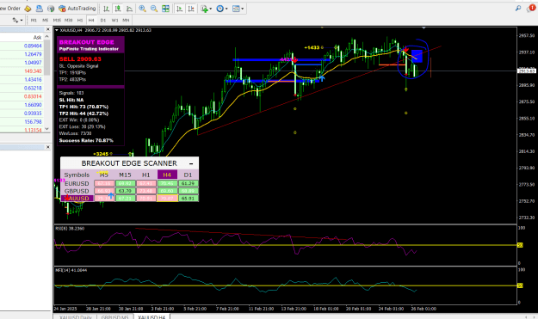Close the lower left panel

click(x=47, y=147)
